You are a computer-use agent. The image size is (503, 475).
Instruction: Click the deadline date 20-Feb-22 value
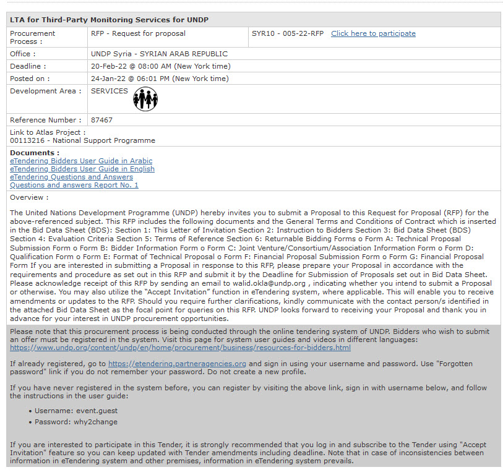(x=160, y=66)
